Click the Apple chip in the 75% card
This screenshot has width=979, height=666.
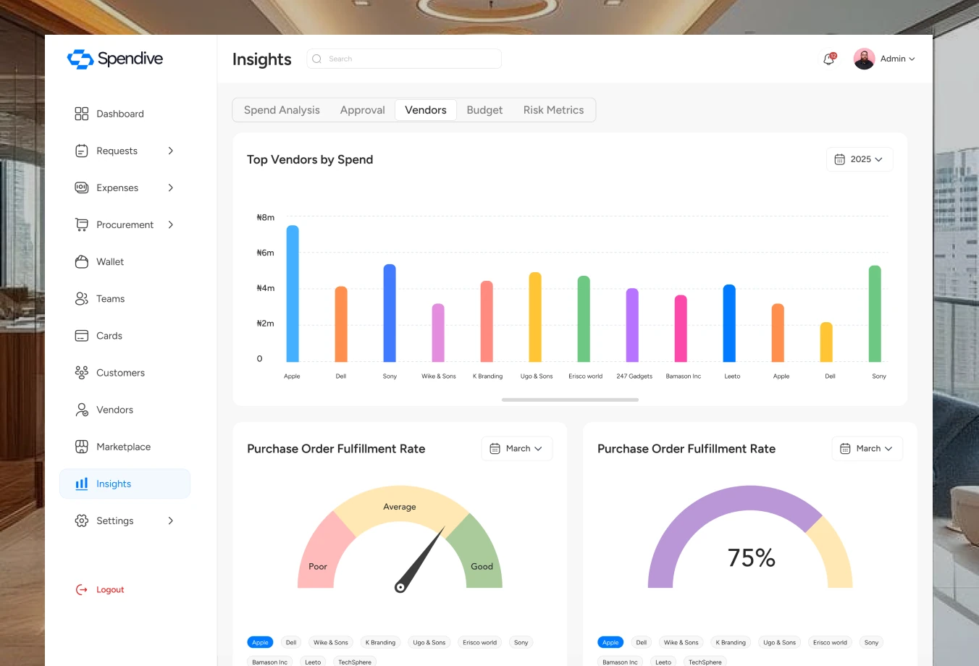(610, 642)
